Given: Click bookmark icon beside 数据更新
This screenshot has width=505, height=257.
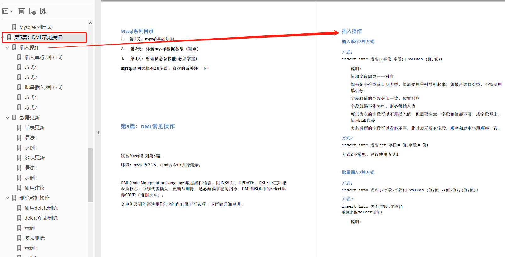Looking at the screenshot, I should [14, 118].
